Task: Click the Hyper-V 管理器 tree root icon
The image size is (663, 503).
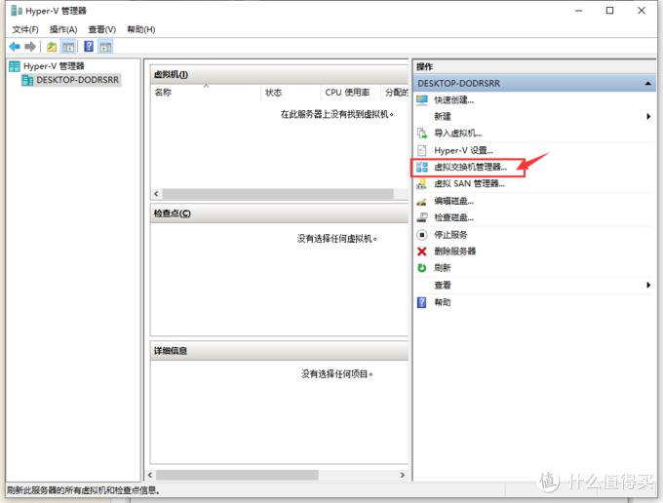Action: pyautogui.click(x=15, y=66)
